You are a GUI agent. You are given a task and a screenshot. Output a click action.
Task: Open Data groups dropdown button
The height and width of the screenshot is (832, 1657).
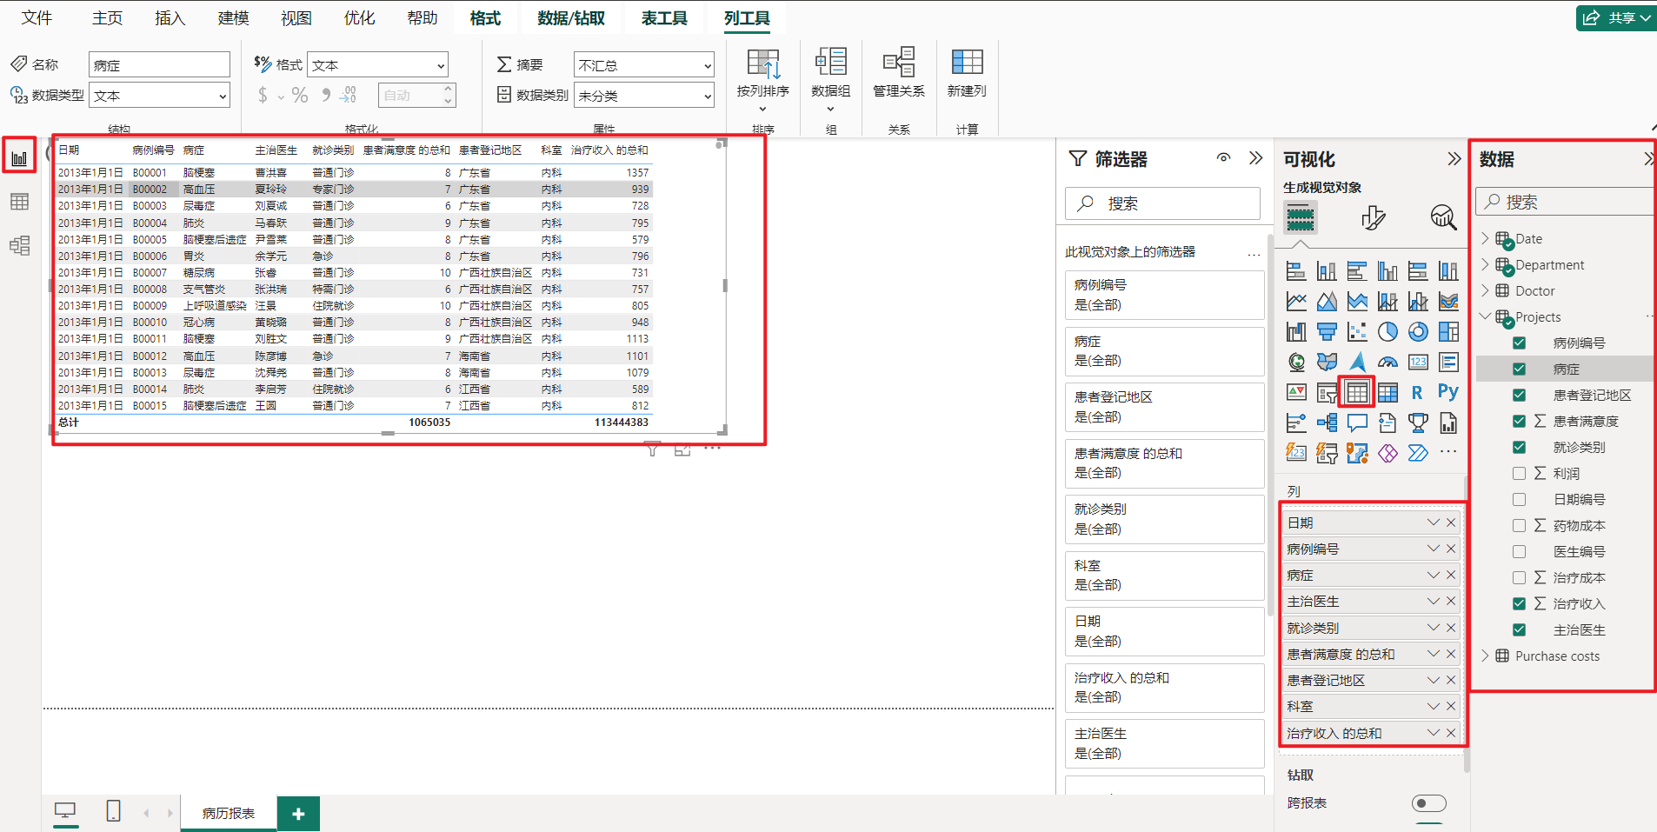pyautogui.click(x=831, y=80)
